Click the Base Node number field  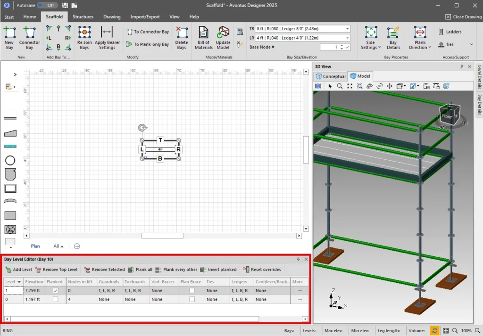[x=329, y=47]
